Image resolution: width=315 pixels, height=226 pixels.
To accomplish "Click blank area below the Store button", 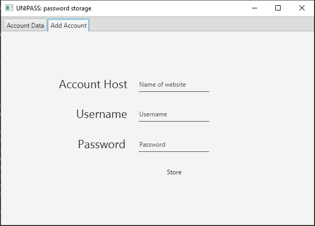I will (x=174, y=201).
